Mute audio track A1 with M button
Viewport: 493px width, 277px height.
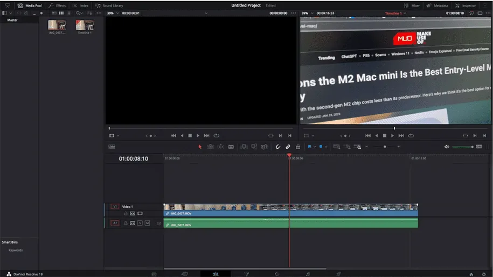point(147,223)
